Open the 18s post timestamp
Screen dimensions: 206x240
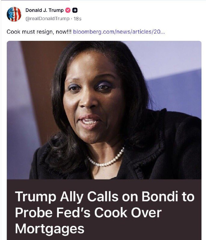pos(78,19)
